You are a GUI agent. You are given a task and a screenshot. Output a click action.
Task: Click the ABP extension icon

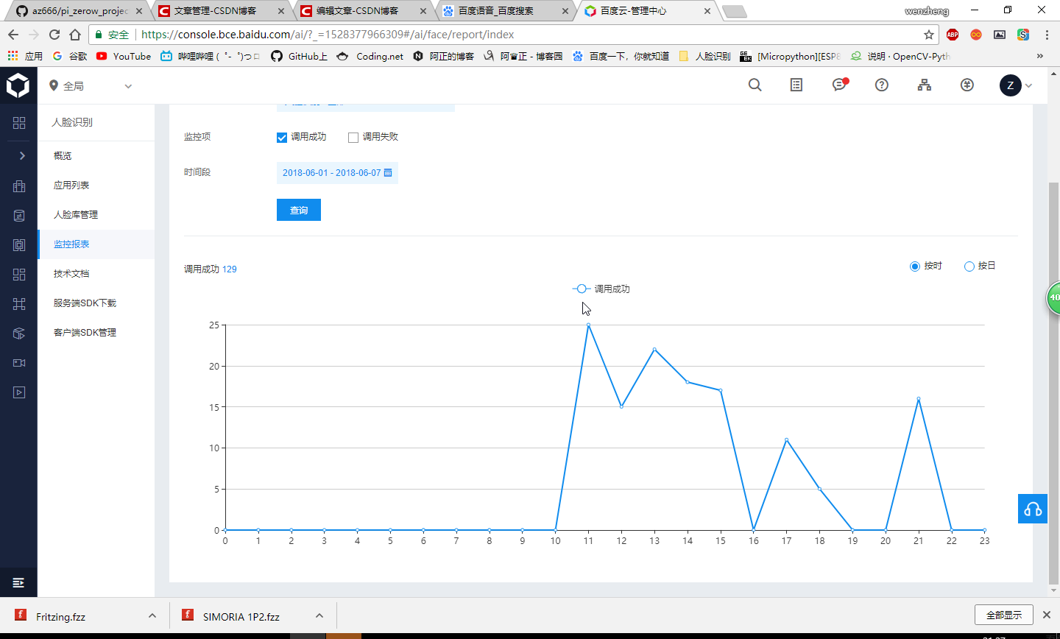(953, 35)
